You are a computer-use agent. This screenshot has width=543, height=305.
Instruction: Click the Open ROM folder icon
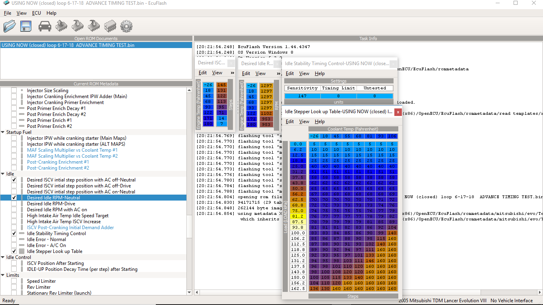pyautogui.click(x=10, y=26)
